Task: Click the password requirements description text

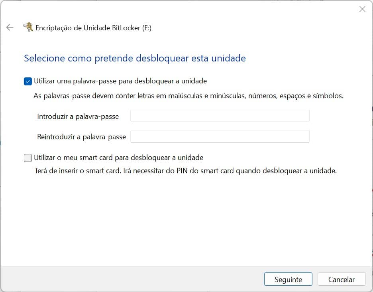Action: coord(188,96)
